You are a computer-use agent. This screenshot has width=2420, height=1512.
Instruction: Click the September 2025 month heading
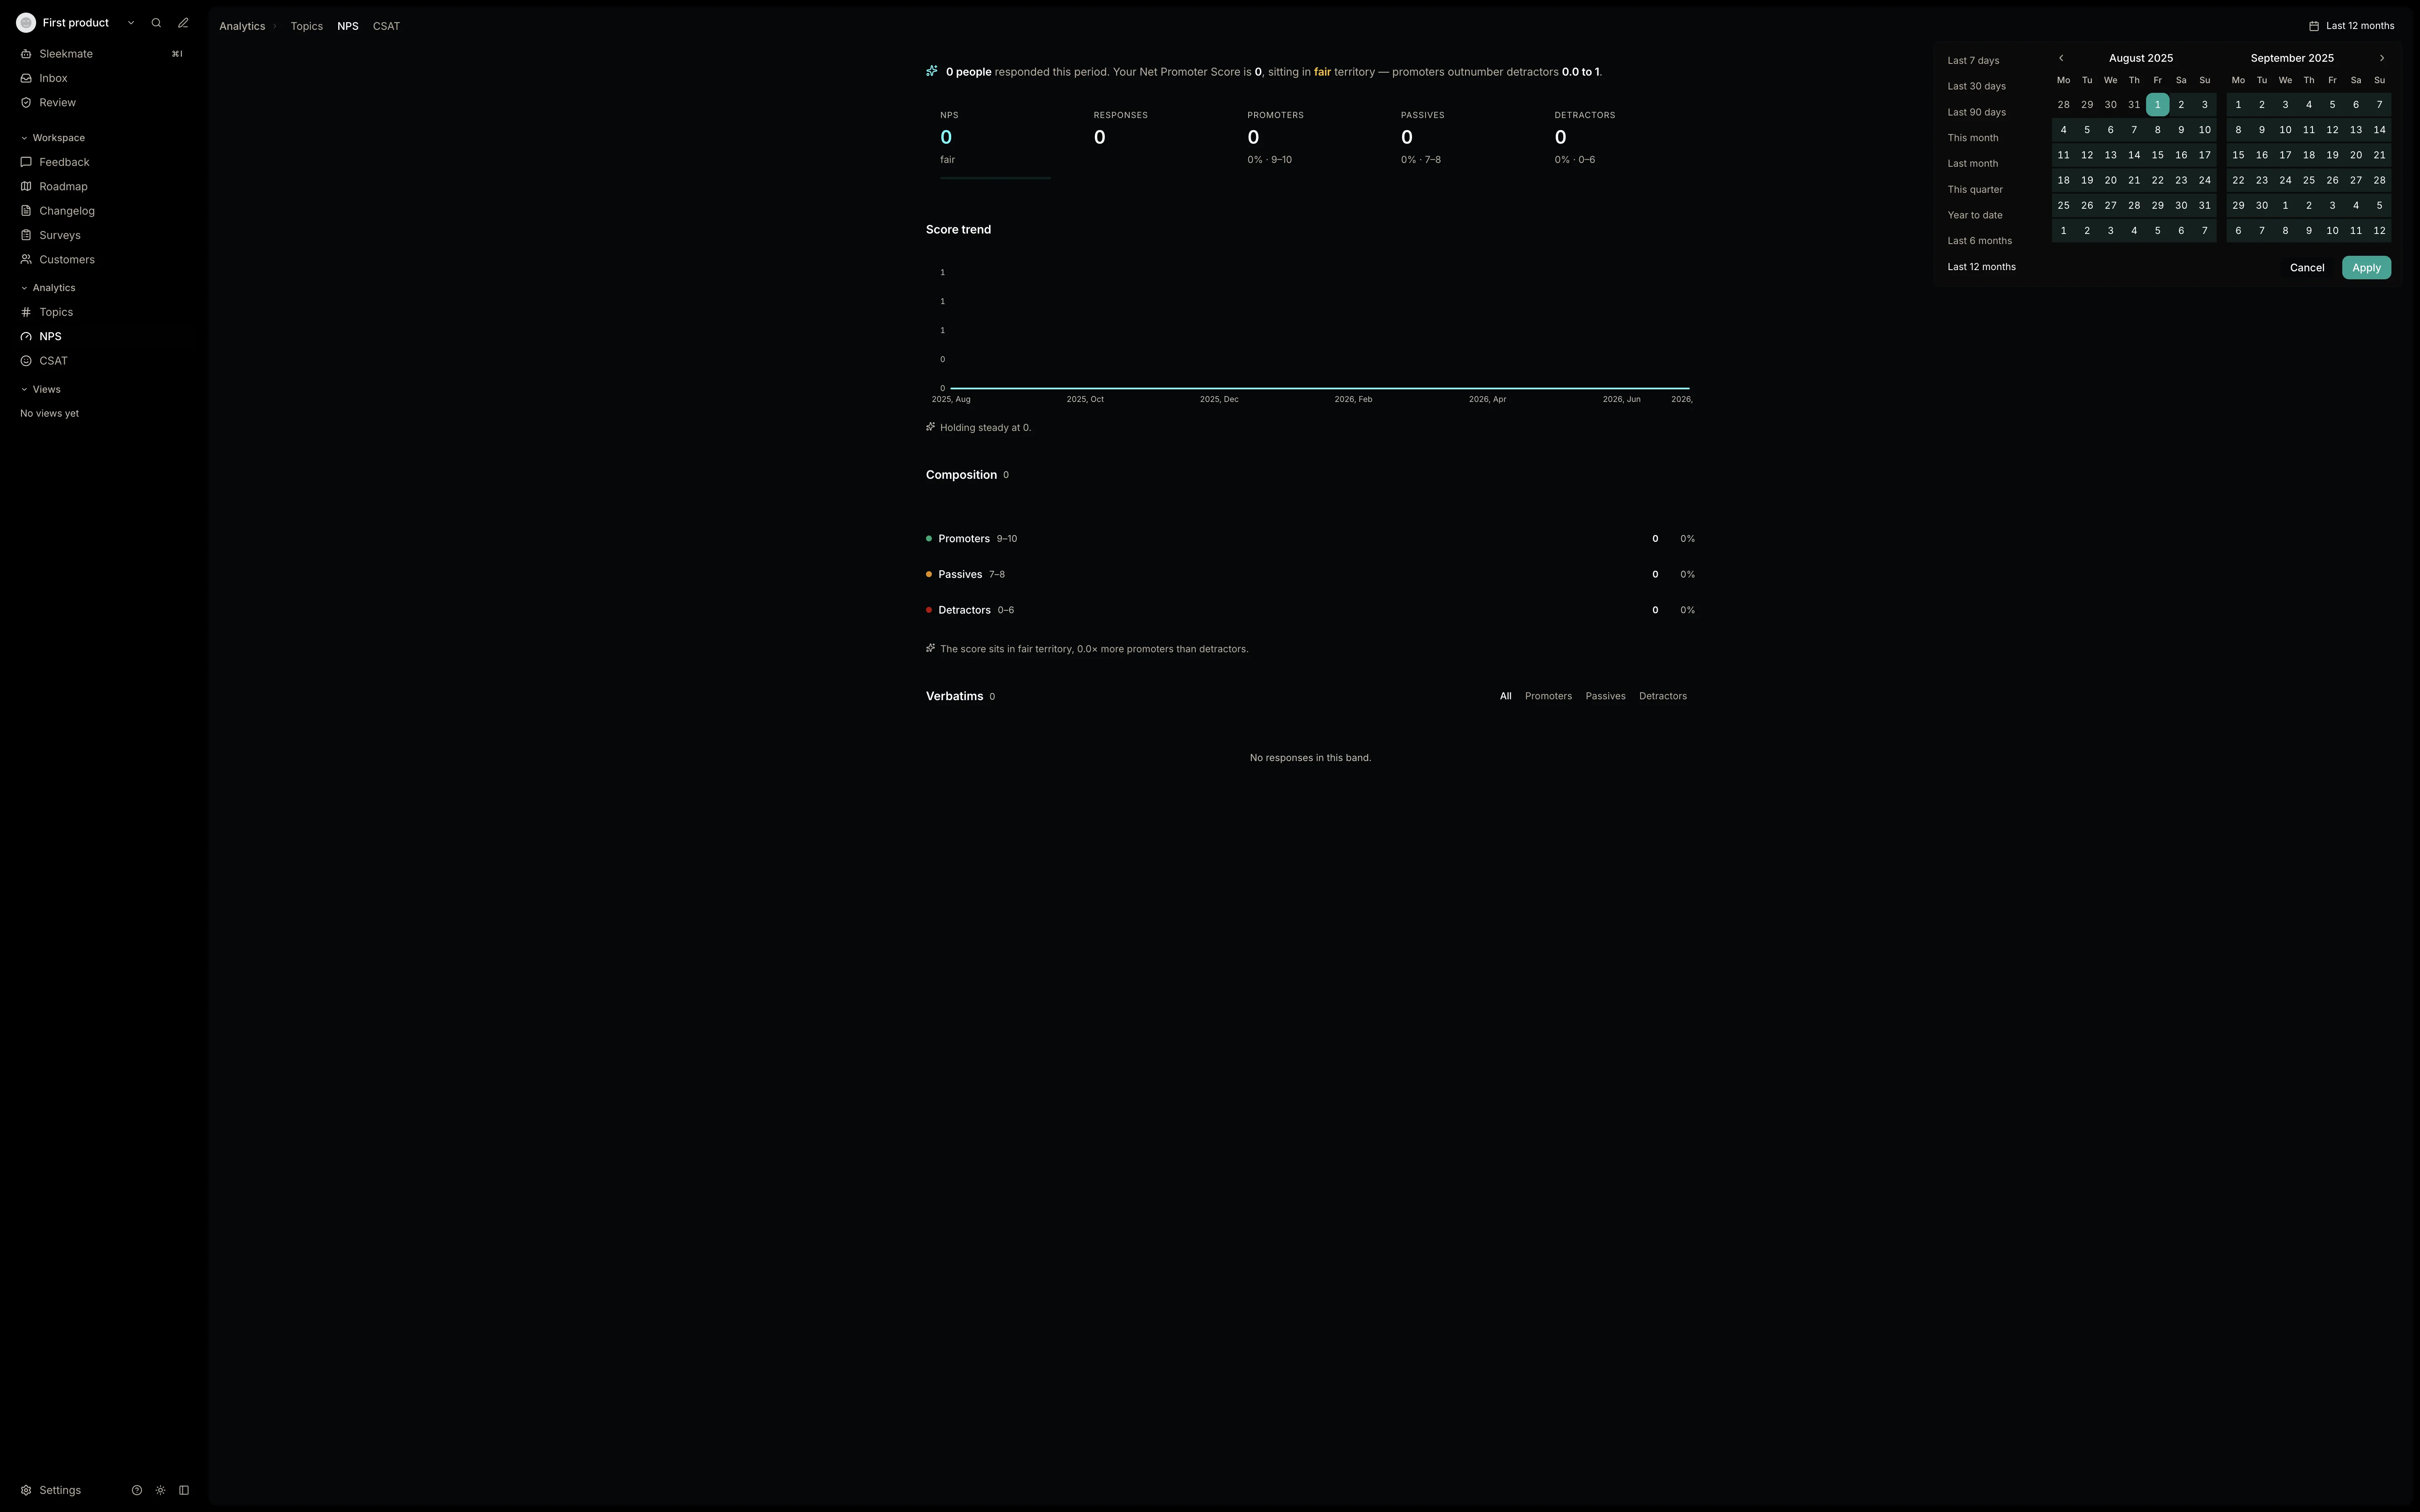2292,58
